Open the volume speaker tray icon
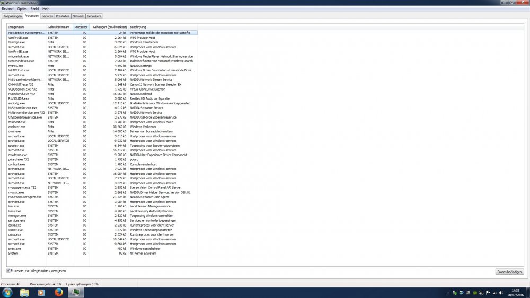Screen dimensions: 530x298 (501, 293)
